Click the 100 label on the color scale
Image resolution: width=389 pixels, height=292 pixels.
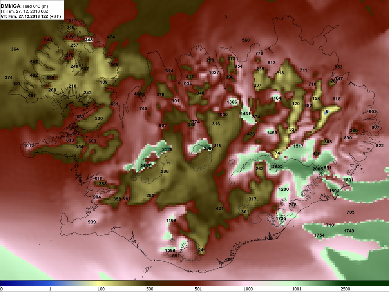(x=101, y=289)
